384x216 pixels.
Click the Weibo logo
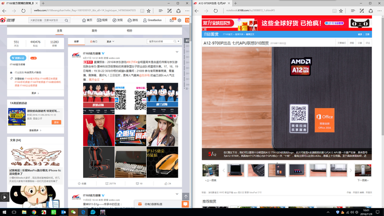[7, 20]
